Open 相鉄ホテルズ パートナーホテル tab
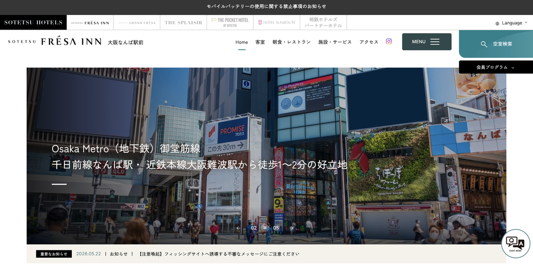This screenshot has height=266, width=533. pyautogui.click(x=323, y=22)
